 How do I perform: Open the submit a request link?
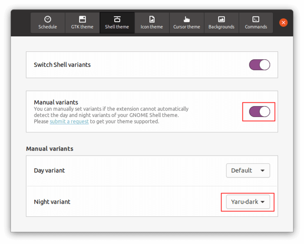(69, 121)
